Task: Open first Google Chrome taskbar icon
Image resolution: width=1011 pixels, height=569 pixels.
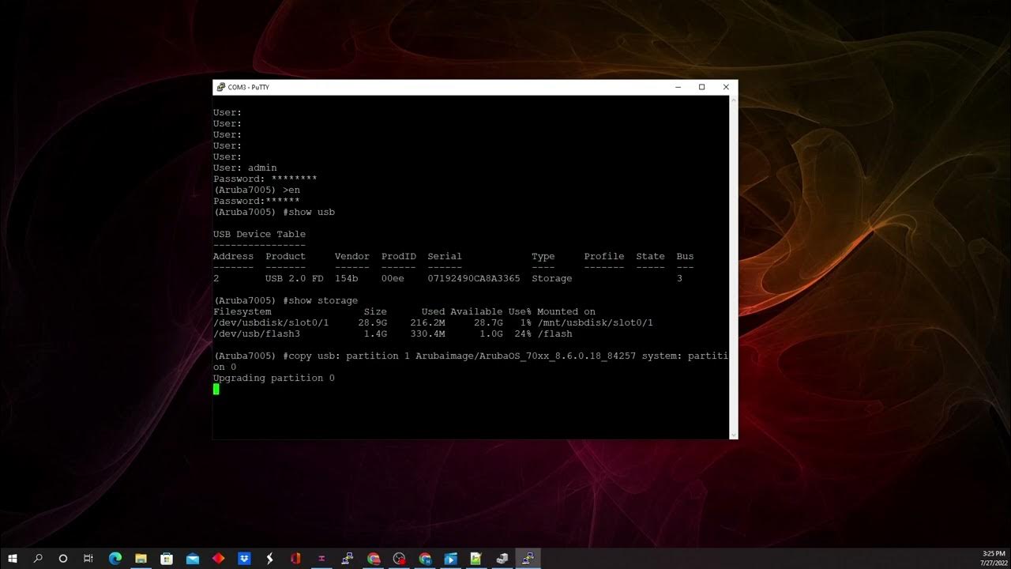Action: (374, 559)
